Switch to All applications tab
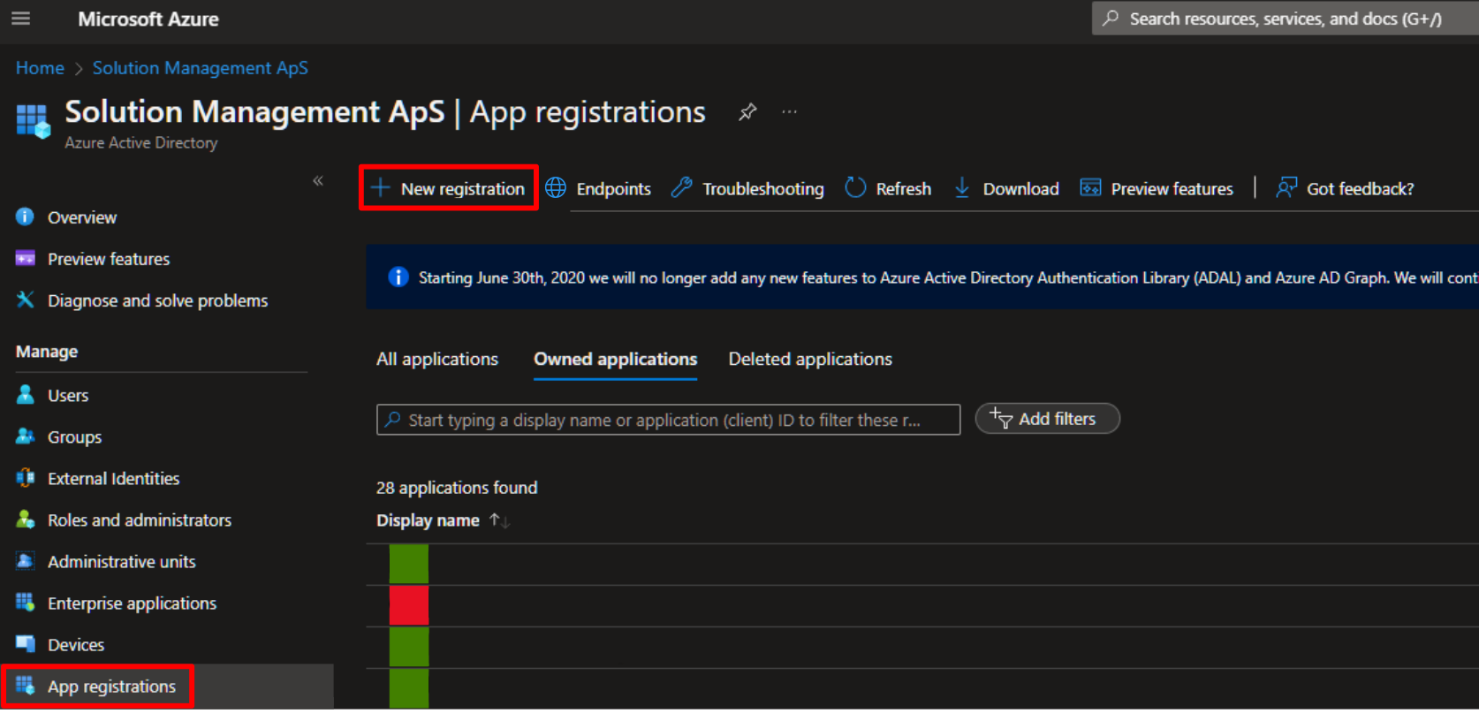 coord(437,359)
